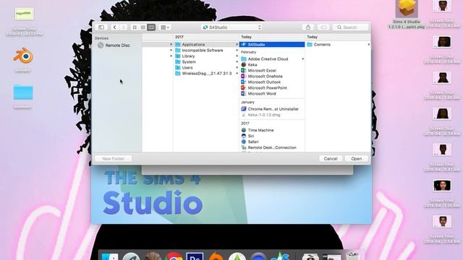
Task: Open Finder in the Dock
Action: pyautogui.click(x=110, y=256)
